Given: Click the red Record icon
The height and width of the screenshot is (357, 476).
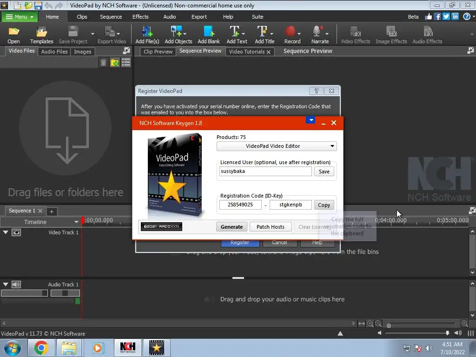Looking at the screenshot, I should tap(290, 31).
